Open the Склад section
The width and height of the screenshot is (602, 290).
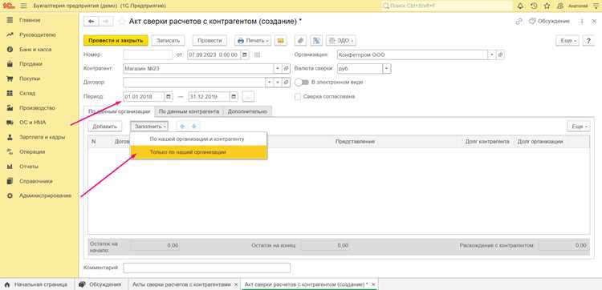click(27, 93)
